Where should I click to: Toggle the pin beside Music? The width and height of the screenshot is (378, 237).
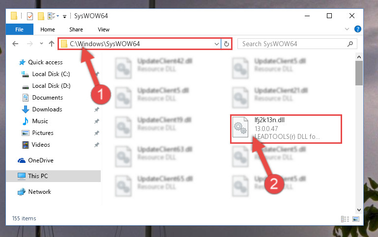tap(97, 121)
